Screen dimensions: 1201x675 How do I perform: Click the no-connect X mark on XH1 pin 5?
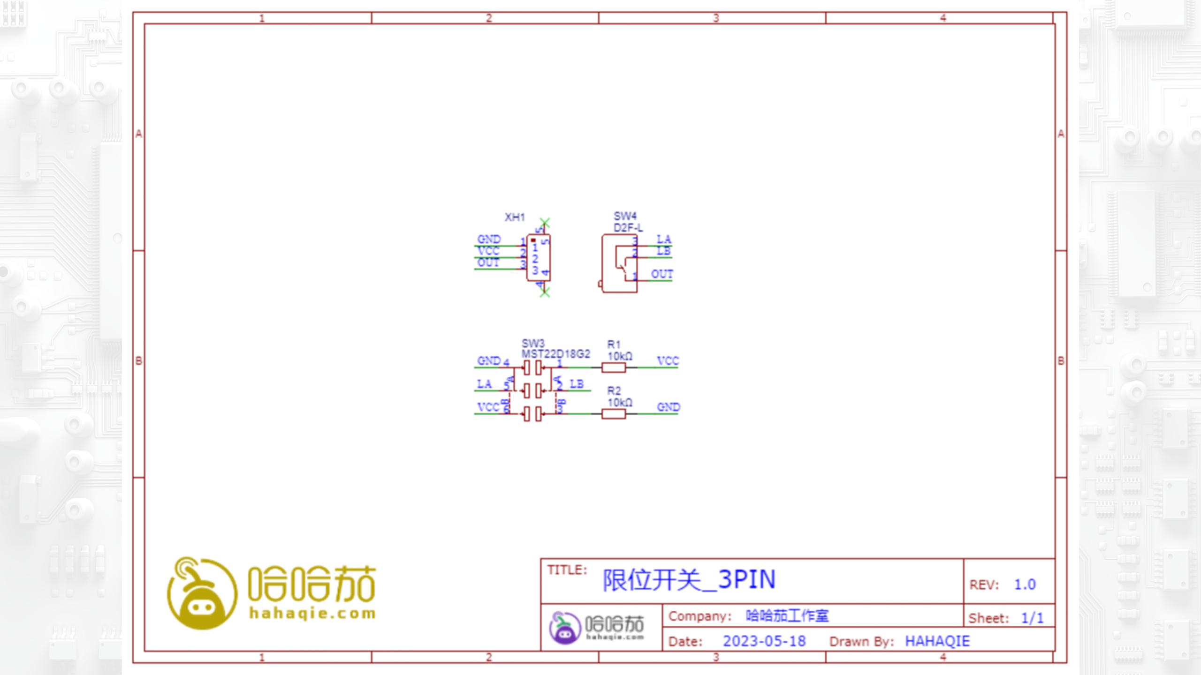pos(544,223)
